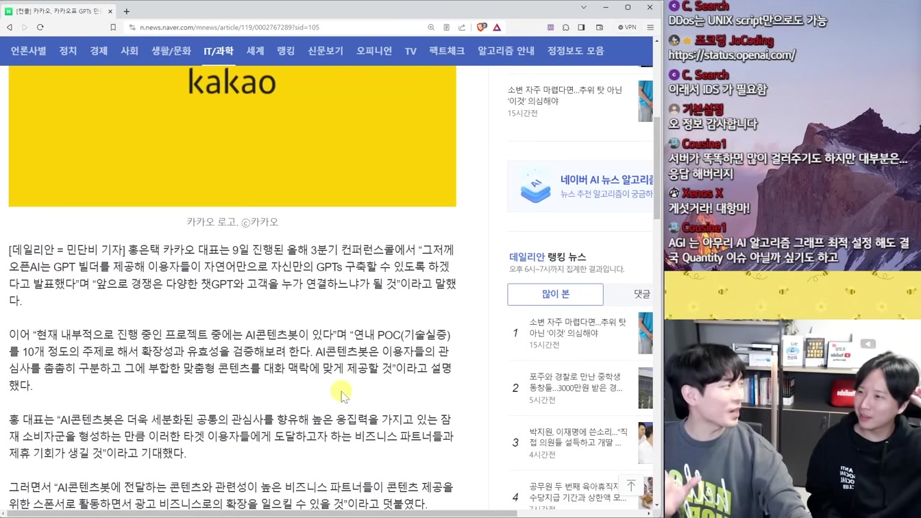
Task: Click chat username 조코딩 JoCoding
Action: tap(734, 40)
